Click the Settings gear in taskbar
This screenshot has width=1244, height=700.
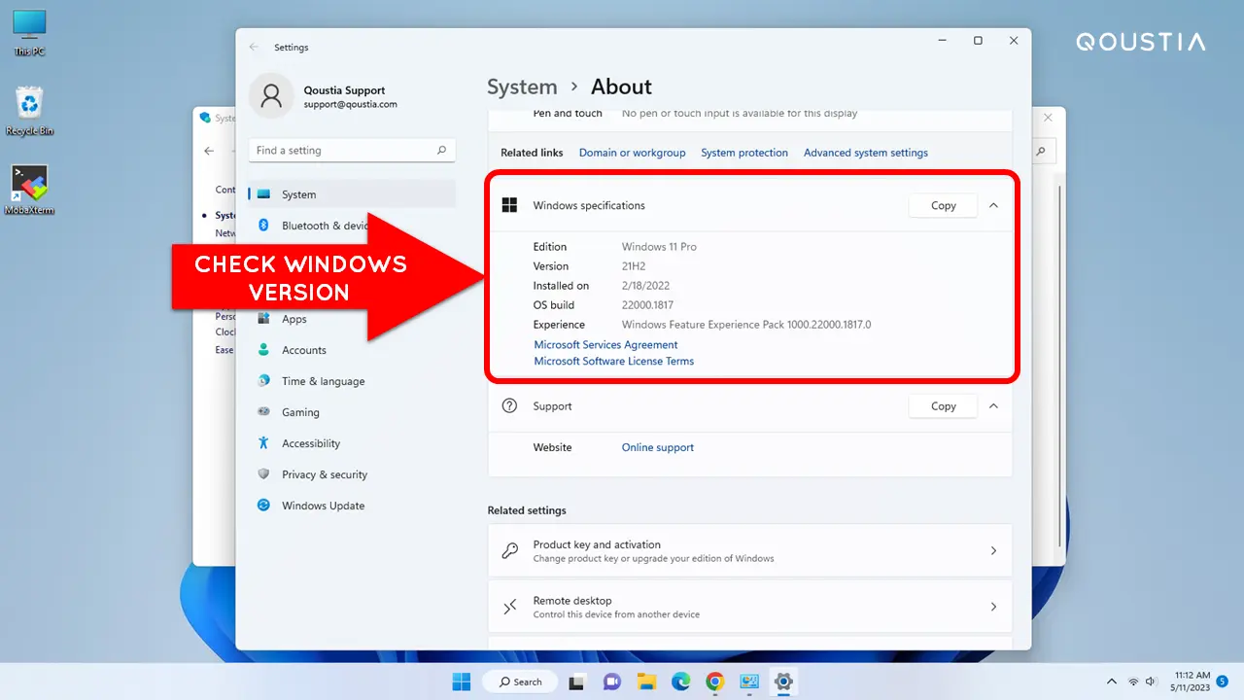point(783,682)
